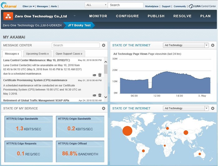Open the ALL search scope dropdown

96,5
